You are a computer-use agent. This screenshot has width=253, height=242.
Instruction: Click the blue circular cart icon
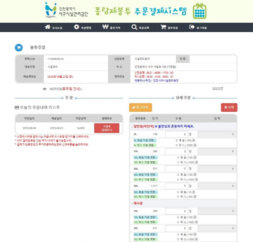[19, 48]
